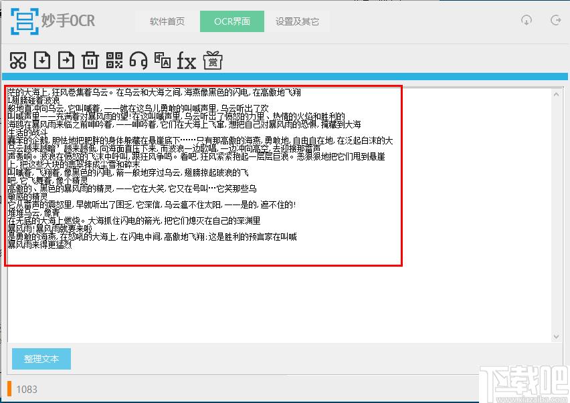The width and height of the screenshot is (570, 403).
Task: Click the trash can clear icon
Action: pyautogui.click(x=90, y=60)
